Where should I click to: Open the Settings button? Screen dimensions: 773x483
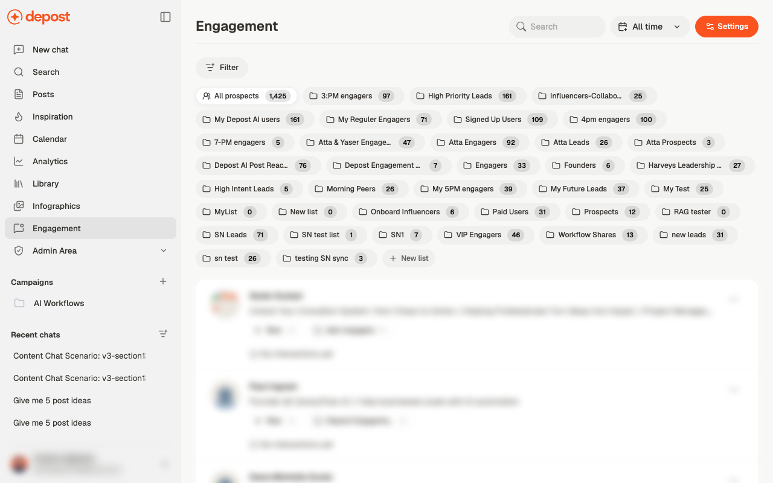[x=726, y=27]
